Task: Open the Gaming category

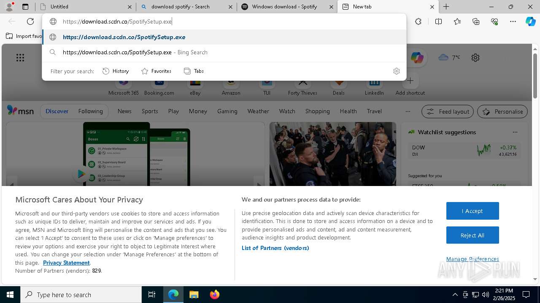Action: 227,111
